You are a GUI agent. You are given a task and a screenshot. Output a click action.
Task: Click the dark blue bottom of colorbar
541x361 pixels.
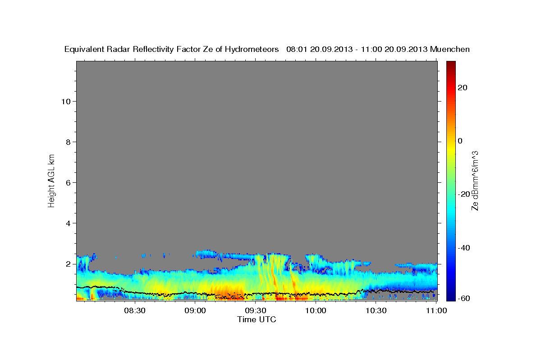451,298
